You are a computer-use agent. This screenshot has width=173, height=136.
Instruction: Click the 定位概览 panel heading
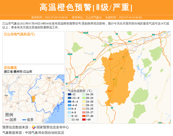tap(10, 68)
